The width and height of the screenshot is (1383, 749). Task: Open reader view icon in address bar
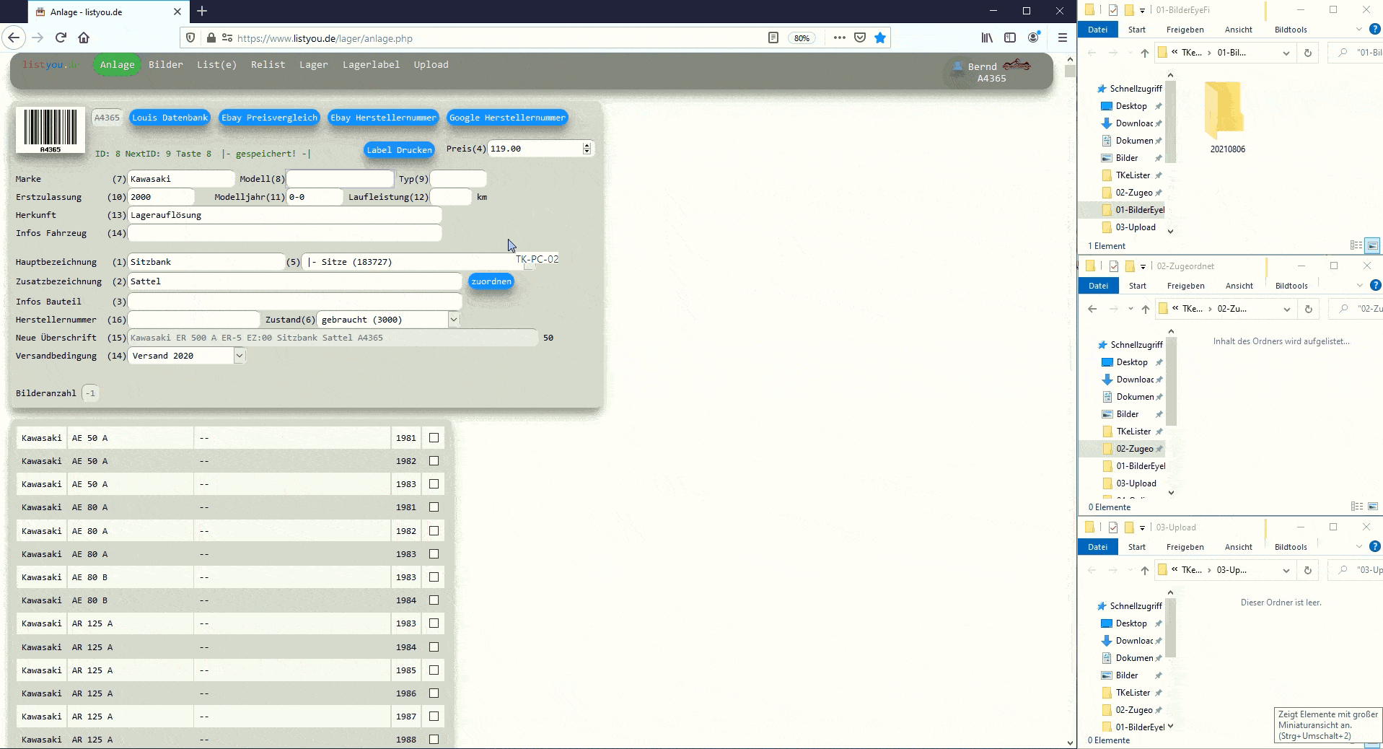tap(773, 38)
